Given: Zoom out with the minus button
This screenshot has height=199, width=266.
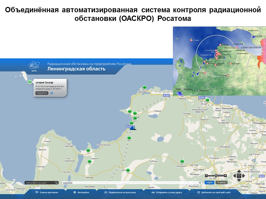Looking at the screenshot, I should 206,176.
